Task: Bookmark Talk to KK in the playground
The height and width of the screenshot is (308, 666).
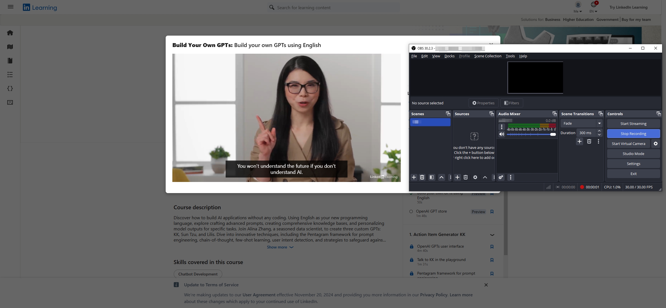Action: click(x=492, y=260)
